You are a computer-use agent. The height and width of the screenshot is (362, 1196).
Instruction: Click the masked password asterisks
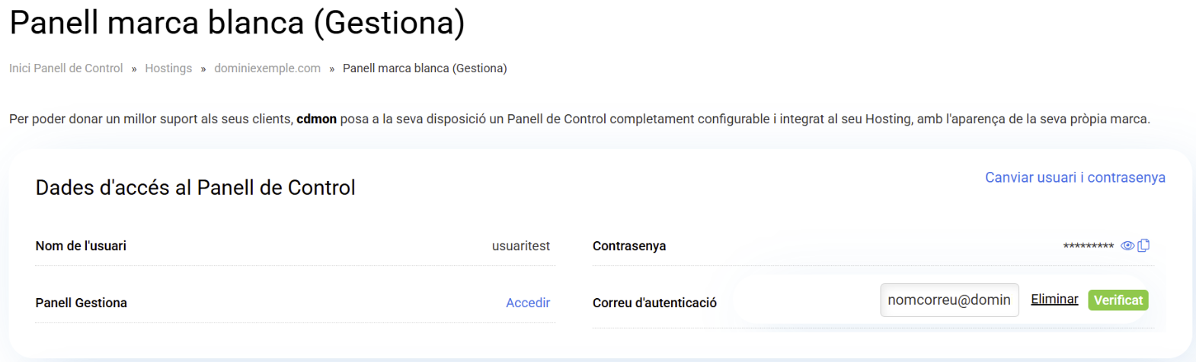(1088, 246)
